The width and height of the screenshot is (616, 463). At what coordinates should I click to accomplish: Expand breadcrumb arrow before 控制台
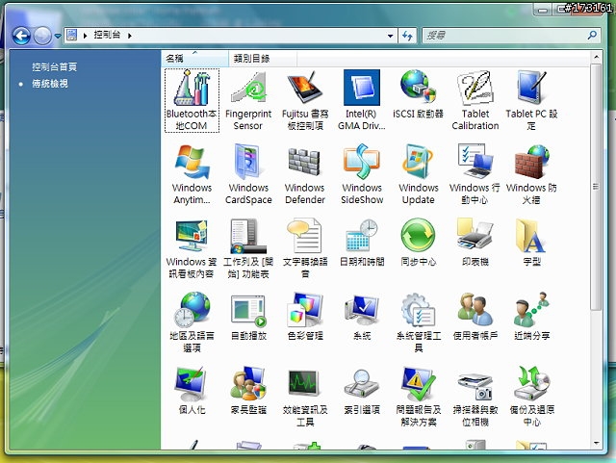pyautogui.click(x=85, y=36)
